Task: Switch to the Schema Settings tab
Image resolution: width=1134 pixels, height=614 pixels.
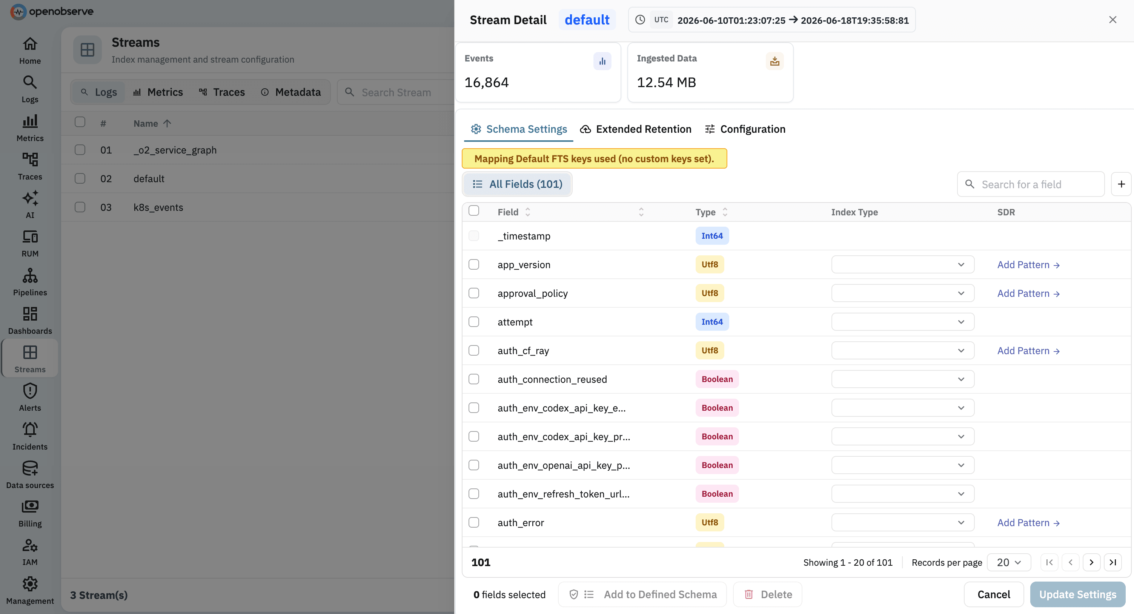Action: 519,129
